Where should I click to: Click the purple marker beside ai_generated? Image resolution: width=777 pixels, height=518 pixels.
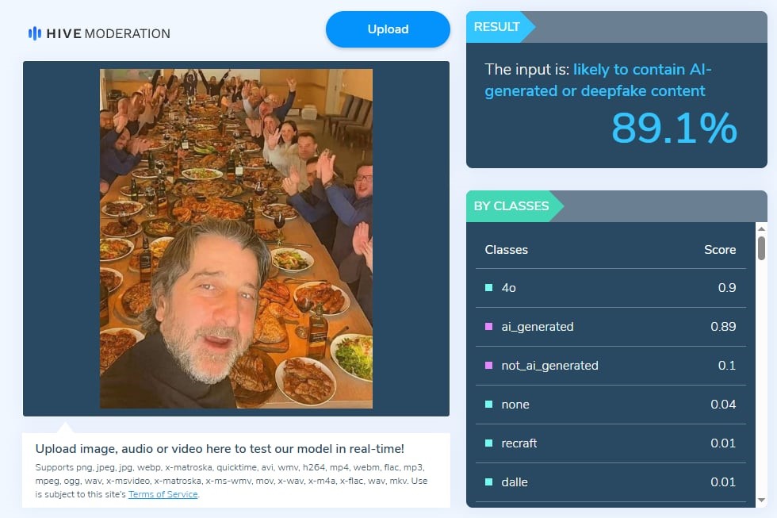click(x=488, y=327)
